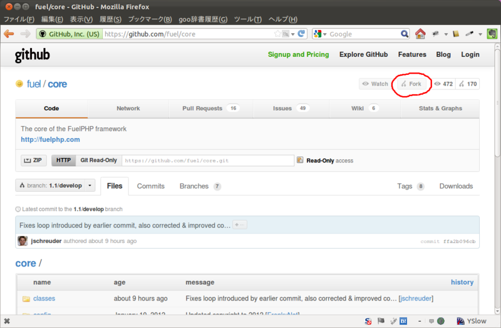
Task: Click the speech bubble status bar icon
Action: [x=431, y=321]
